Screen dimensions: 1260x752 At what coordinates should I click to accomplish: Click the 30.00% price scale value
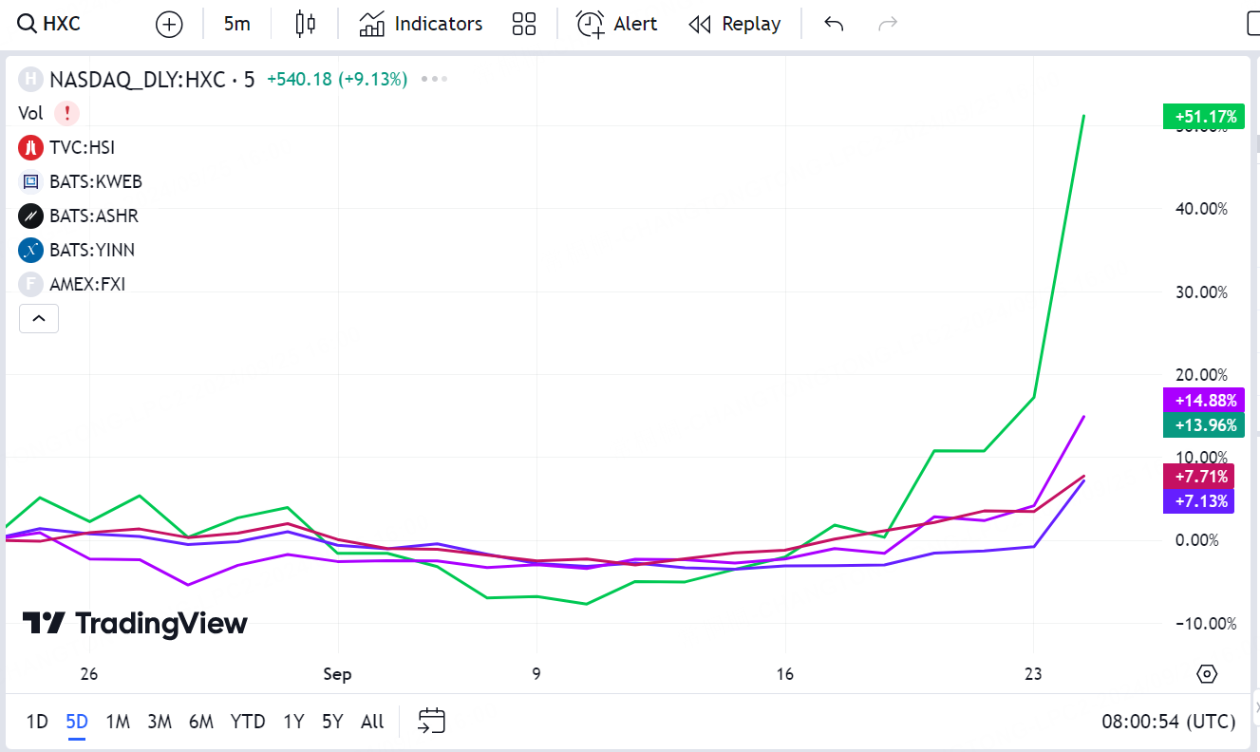click(1201, 292)
